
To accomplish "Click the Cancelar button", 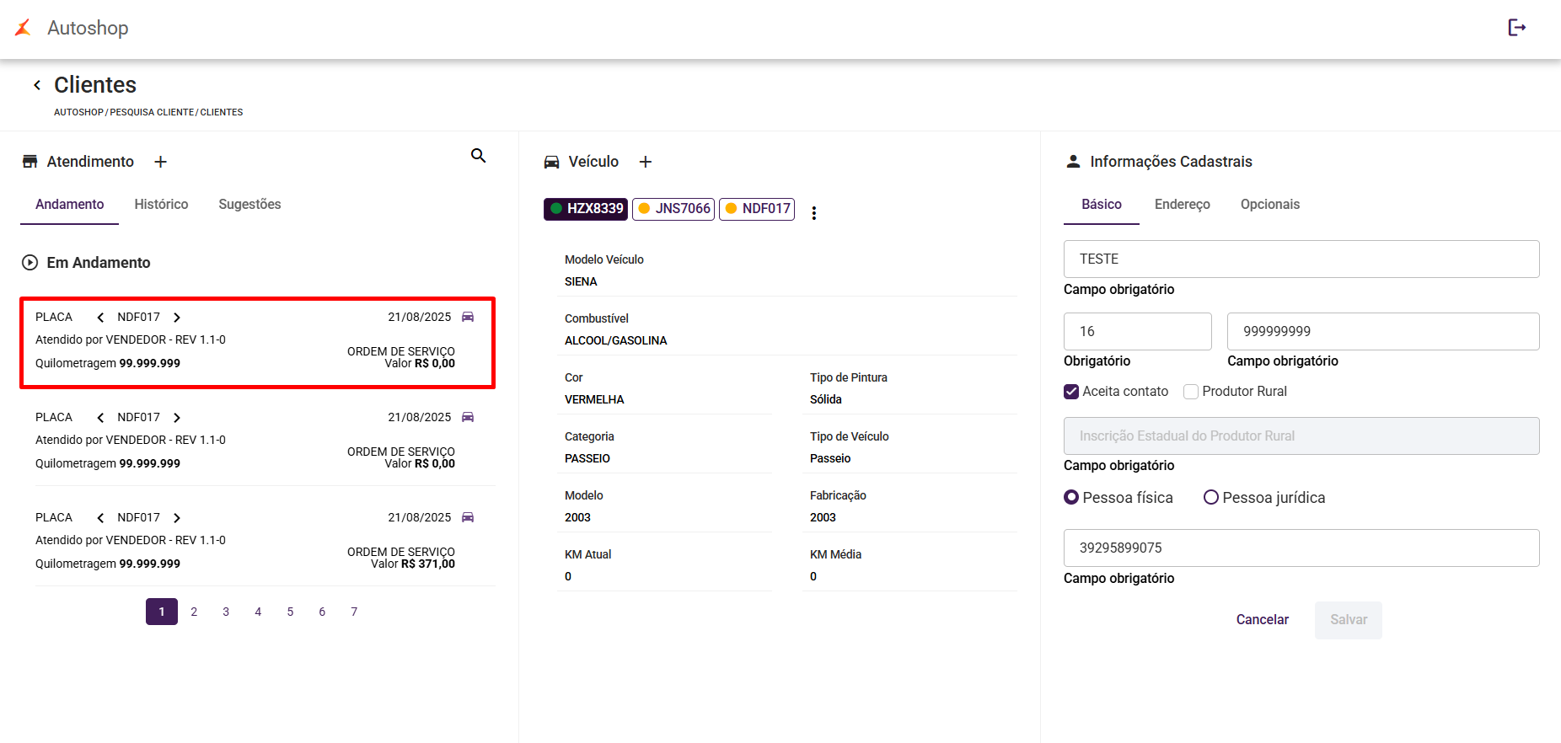I will (1262, 620).
